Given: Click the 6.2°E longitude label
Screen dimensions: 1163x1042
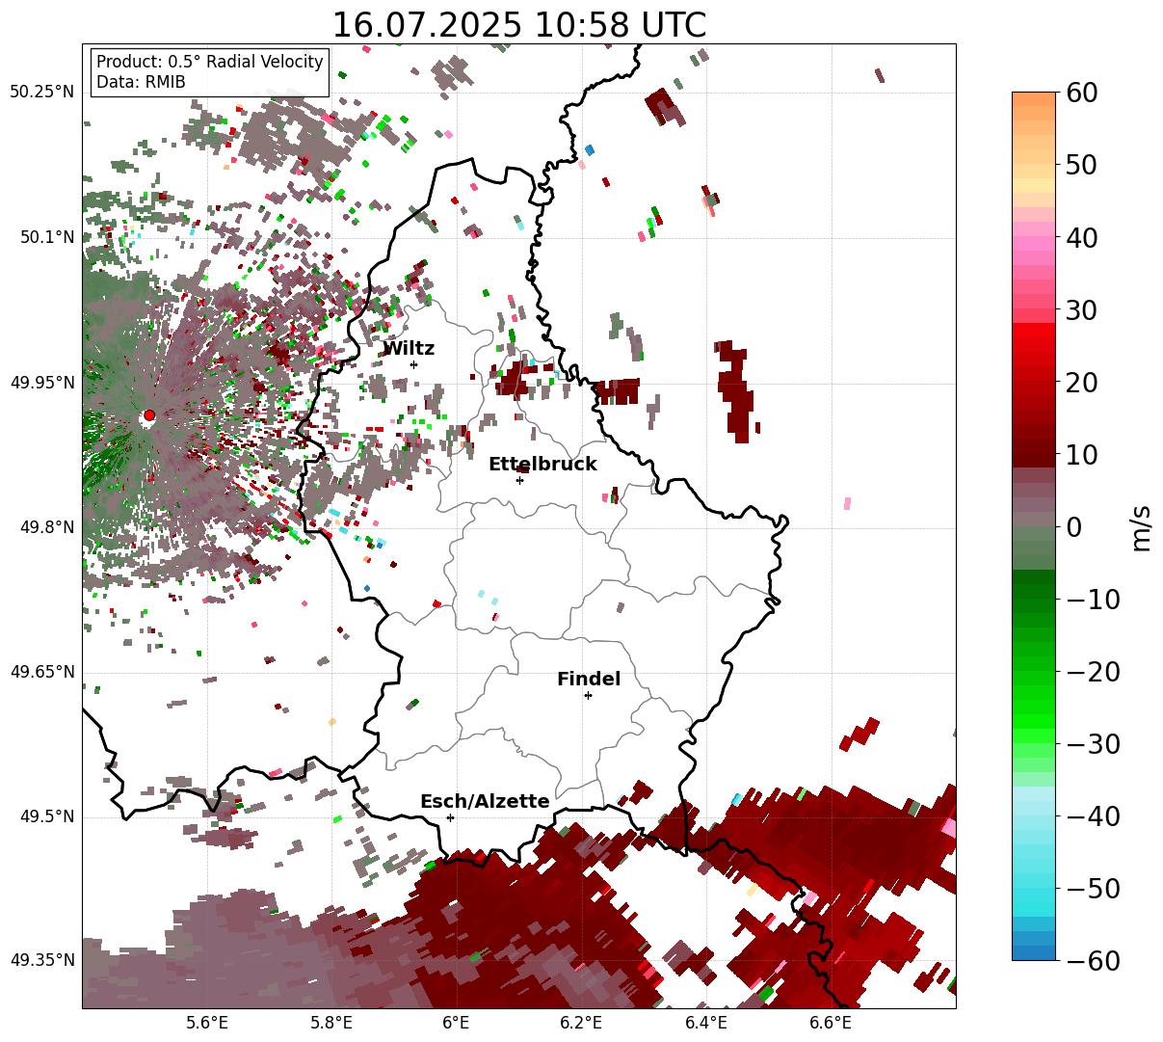Looking at the screenshot, I should click(x=581, y=1024).
